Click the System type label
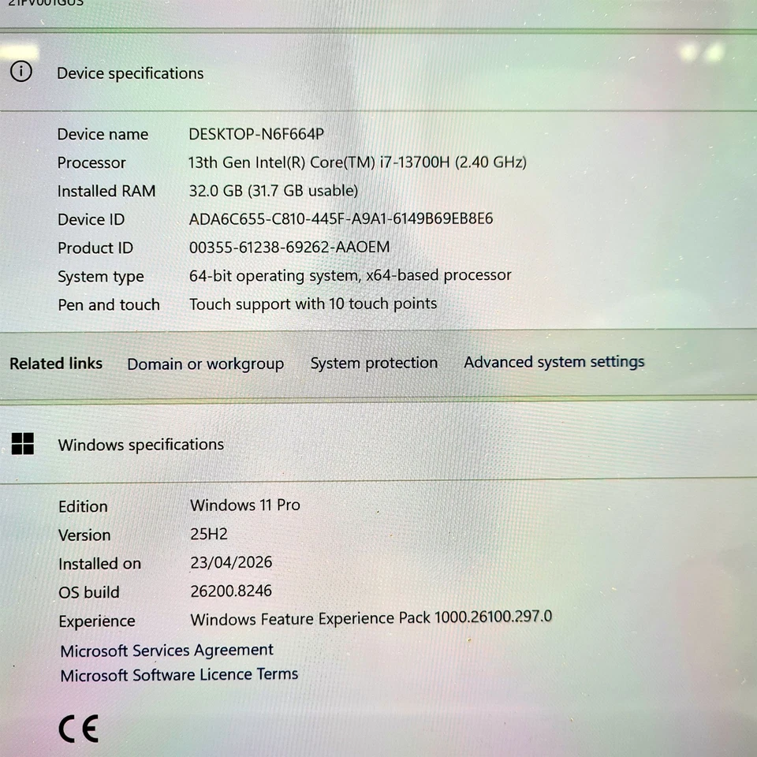 [101, 277]
